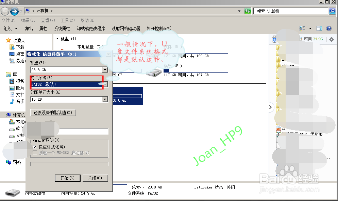Click the right-pointing chevron panel toggle
338x201 pixels.
point(270,107)
